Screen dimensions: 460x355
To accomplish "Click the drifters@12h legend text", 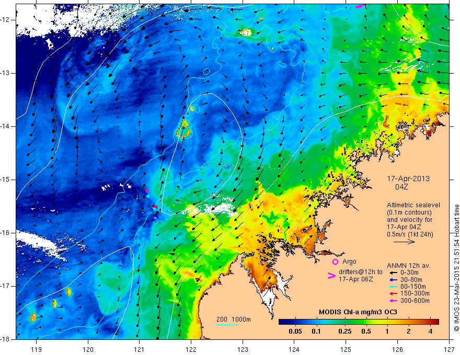I will point(361,272).
